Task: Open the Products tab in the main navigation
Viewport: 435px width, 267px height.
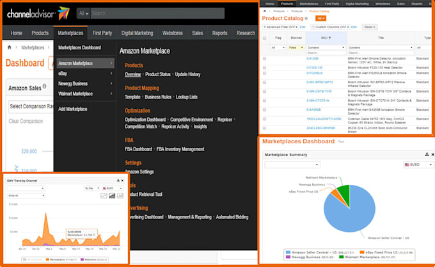Action: [40, 33]
